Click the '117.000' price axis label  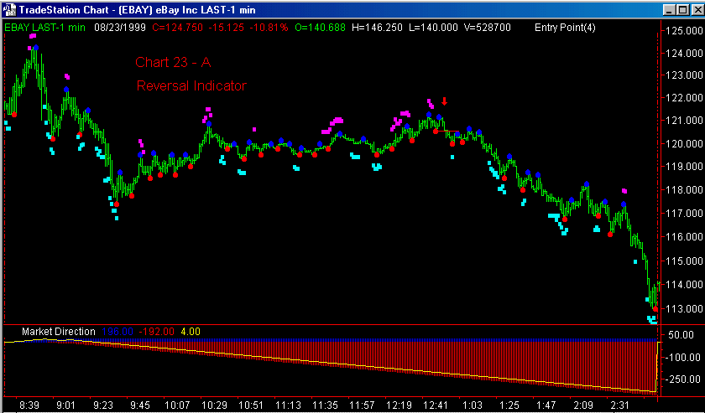point(684,214)
